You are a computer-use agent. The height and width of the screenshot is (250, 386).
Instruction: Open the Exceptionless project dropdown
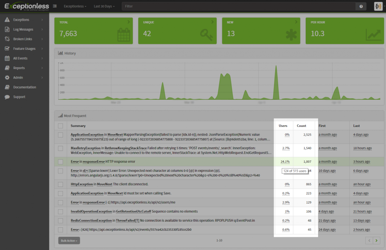[75, 6]
